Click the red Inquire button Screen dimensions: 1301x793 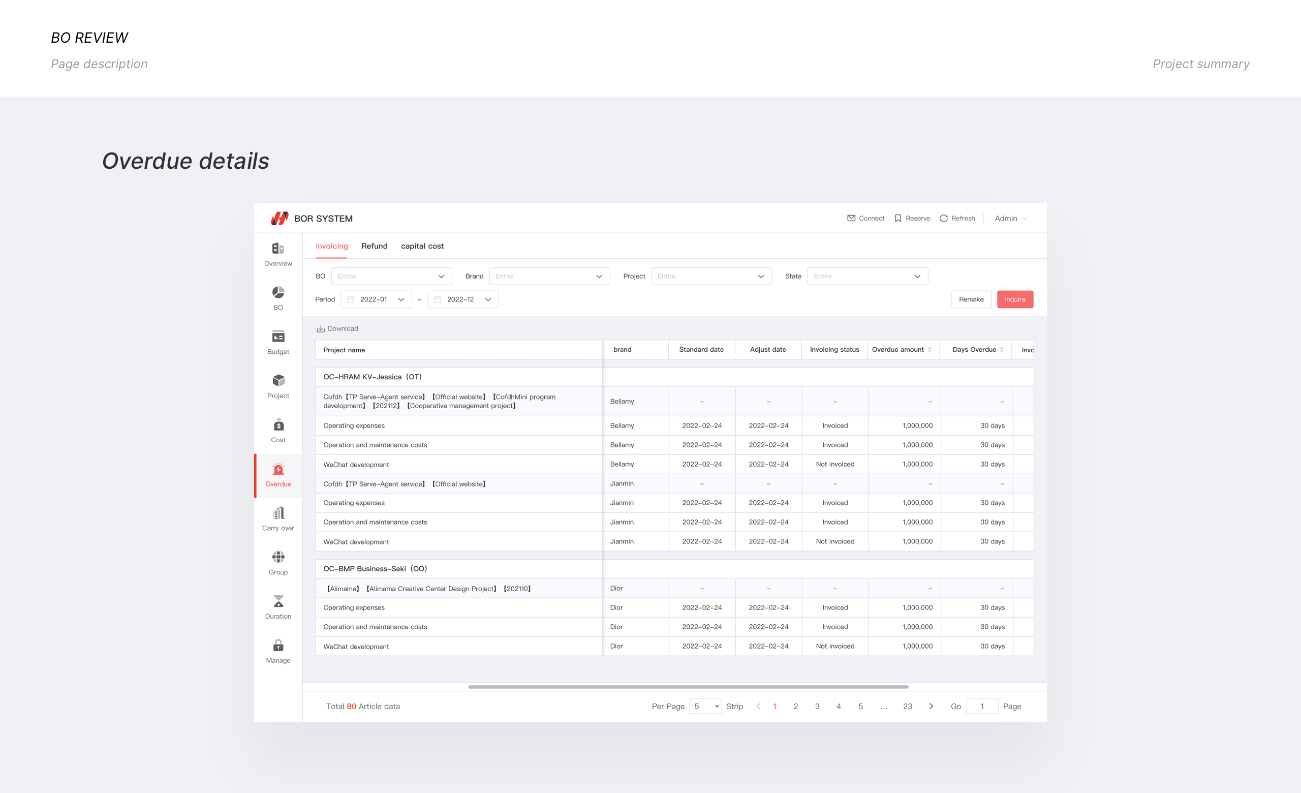[1015, 299]
